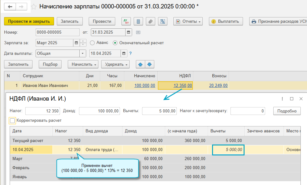Image resolution: width=307 pixels, height=185 pixels.
Task: Open comment icon next to document date
Action: click(138, 32)
